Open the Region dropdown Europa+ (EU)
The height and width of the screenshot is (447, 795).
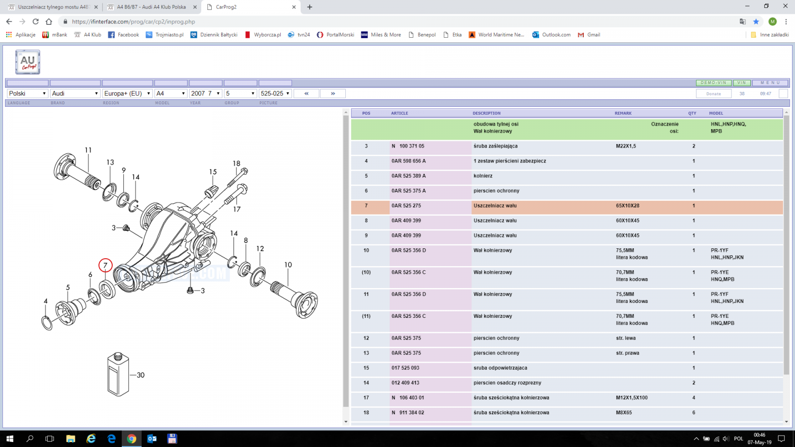[127, 93]
